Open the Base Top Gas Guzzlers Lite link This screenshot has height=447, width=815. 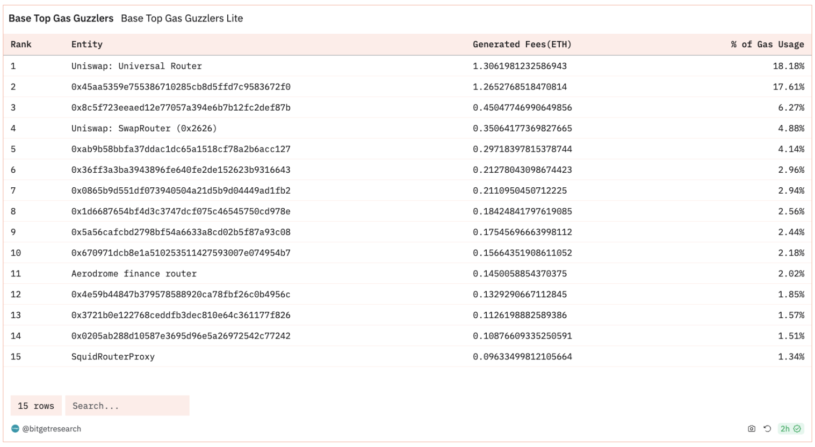tap(182, 18)
